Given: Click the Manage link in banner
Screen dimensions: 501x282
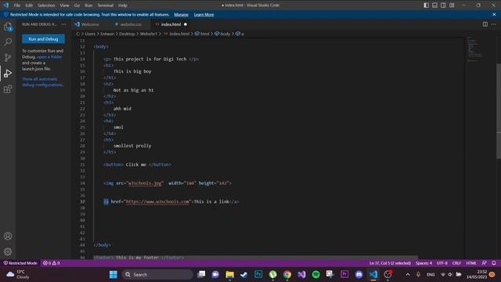Looking at the screenshot, I should pyautogui.click(x=181, y=15).
